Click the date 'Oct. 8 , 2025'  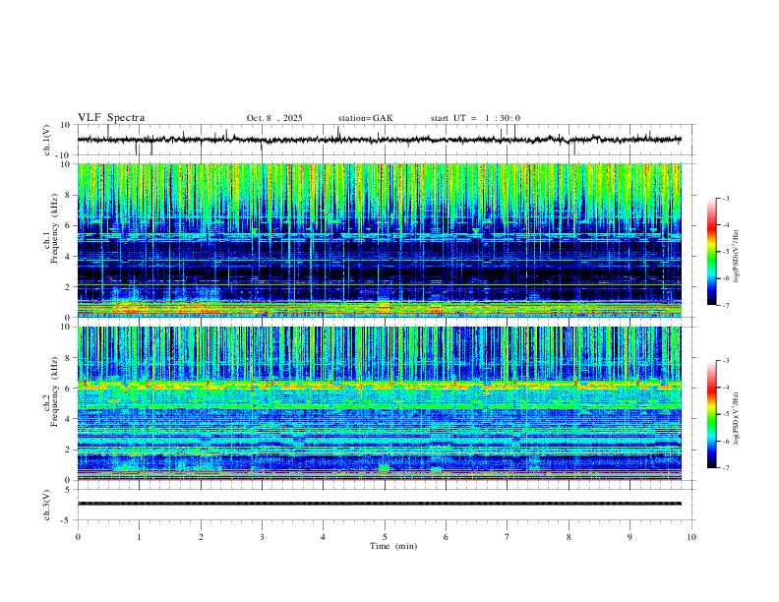[x=274, y=118]
